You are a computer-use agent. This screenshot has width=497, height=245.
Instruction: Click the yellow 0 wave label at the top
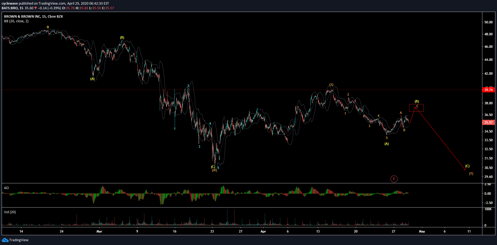tap(48, 27)
